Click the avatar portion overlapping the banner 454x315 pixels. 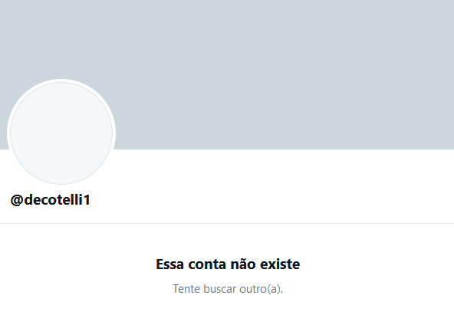tap(61, 116)
